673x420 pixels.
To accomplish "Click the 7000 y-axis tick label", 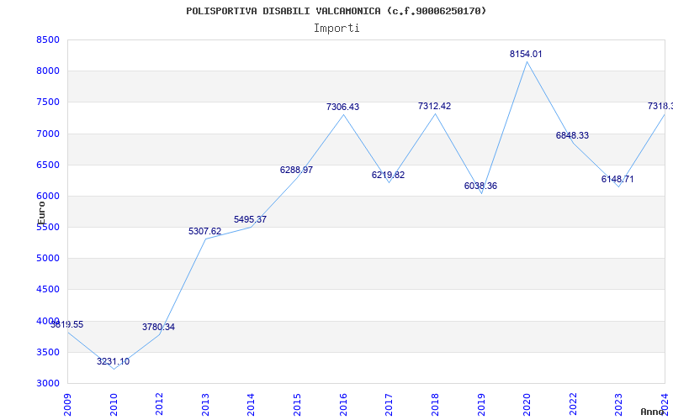I will (48, 134).
